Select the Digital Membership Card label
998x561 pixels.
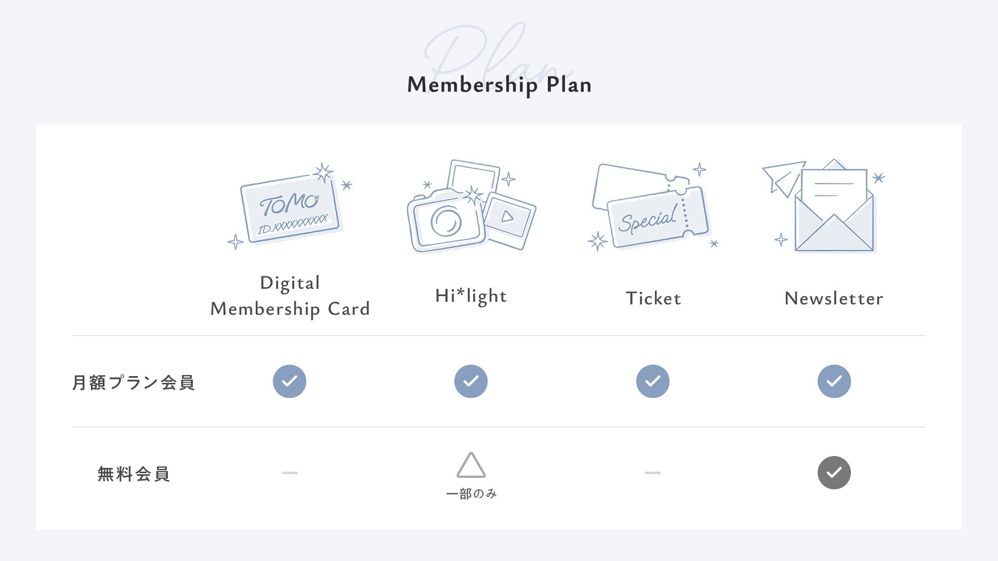coord(290,296)
